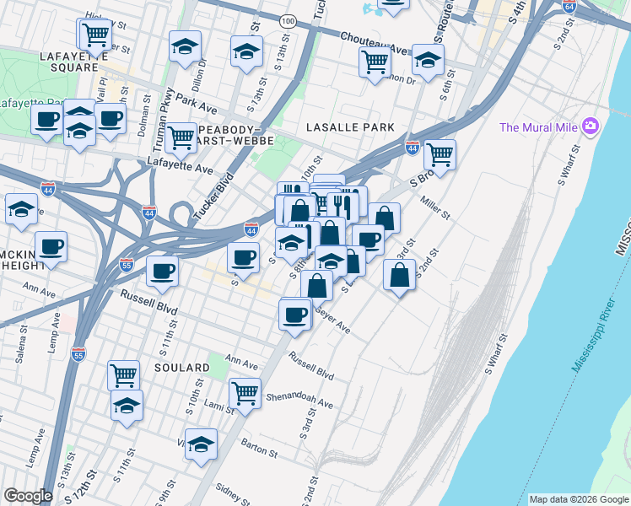The image size is (631, 506).
Task: Click the Lafayette Ave street label
Action: tap(180, 165)
